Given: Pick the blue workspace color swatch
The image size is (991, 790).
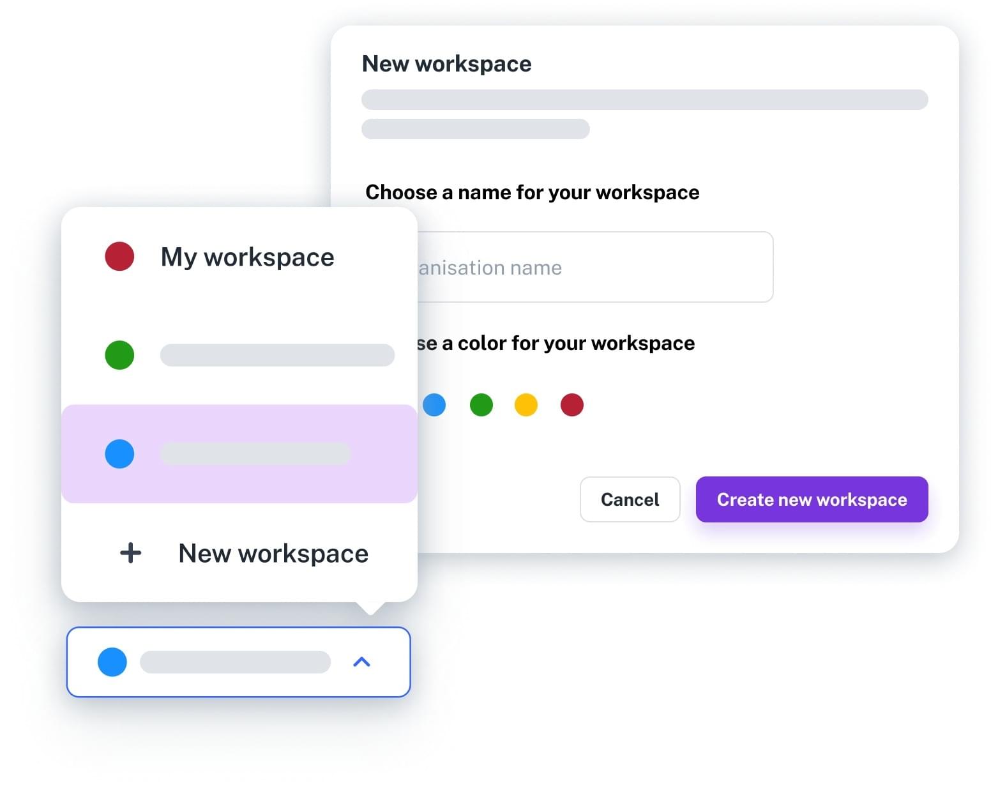Looking at the screenshot, I should (x=435, y=405).
